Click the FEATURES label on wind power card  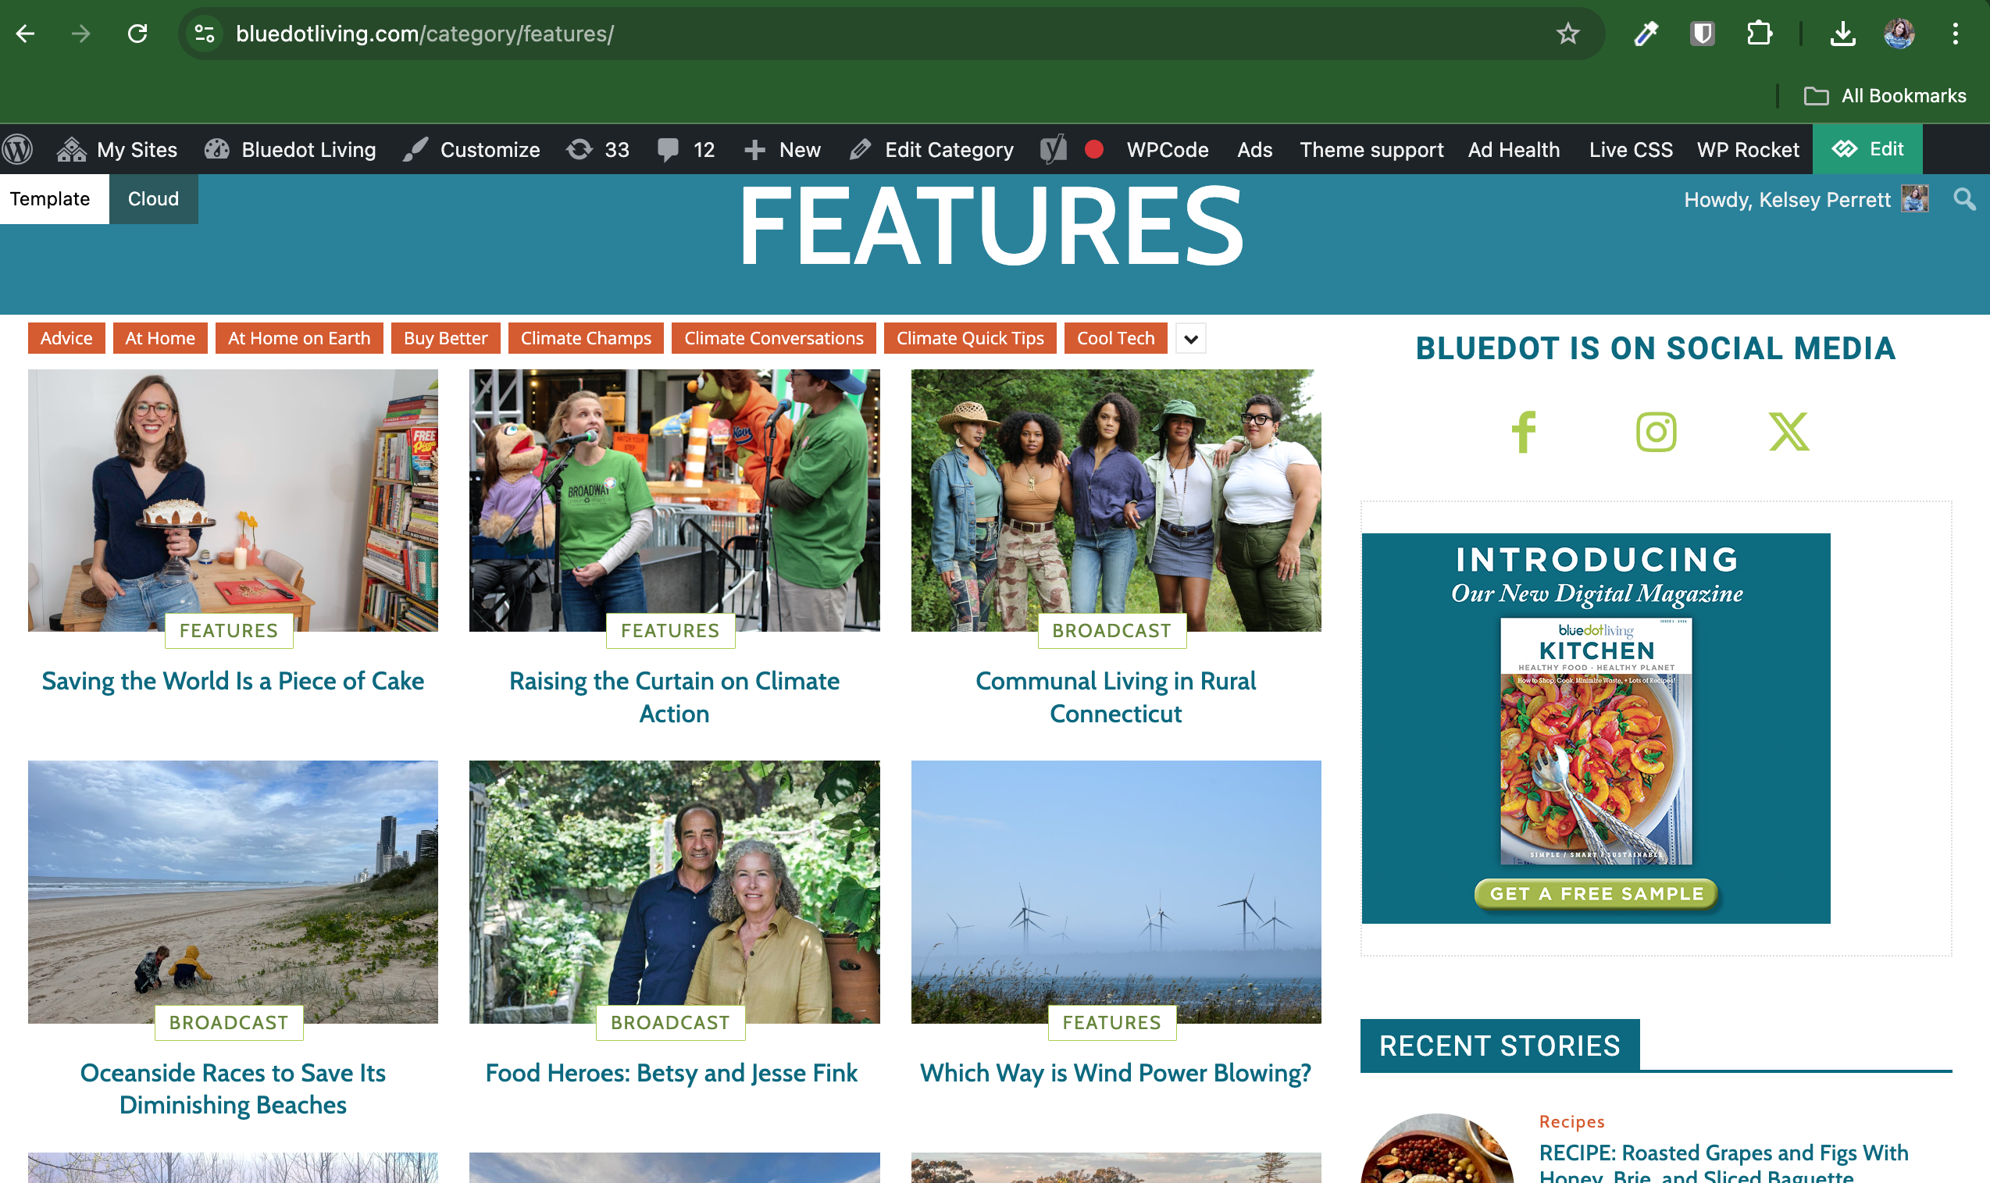[1111, 1023]
